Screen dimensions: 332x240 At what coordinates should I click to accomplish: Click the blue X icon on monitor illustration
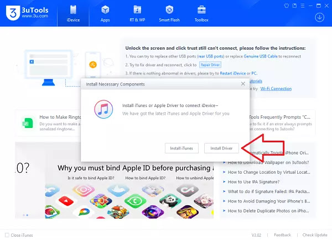pyautogui.click(x=32, y=62)
